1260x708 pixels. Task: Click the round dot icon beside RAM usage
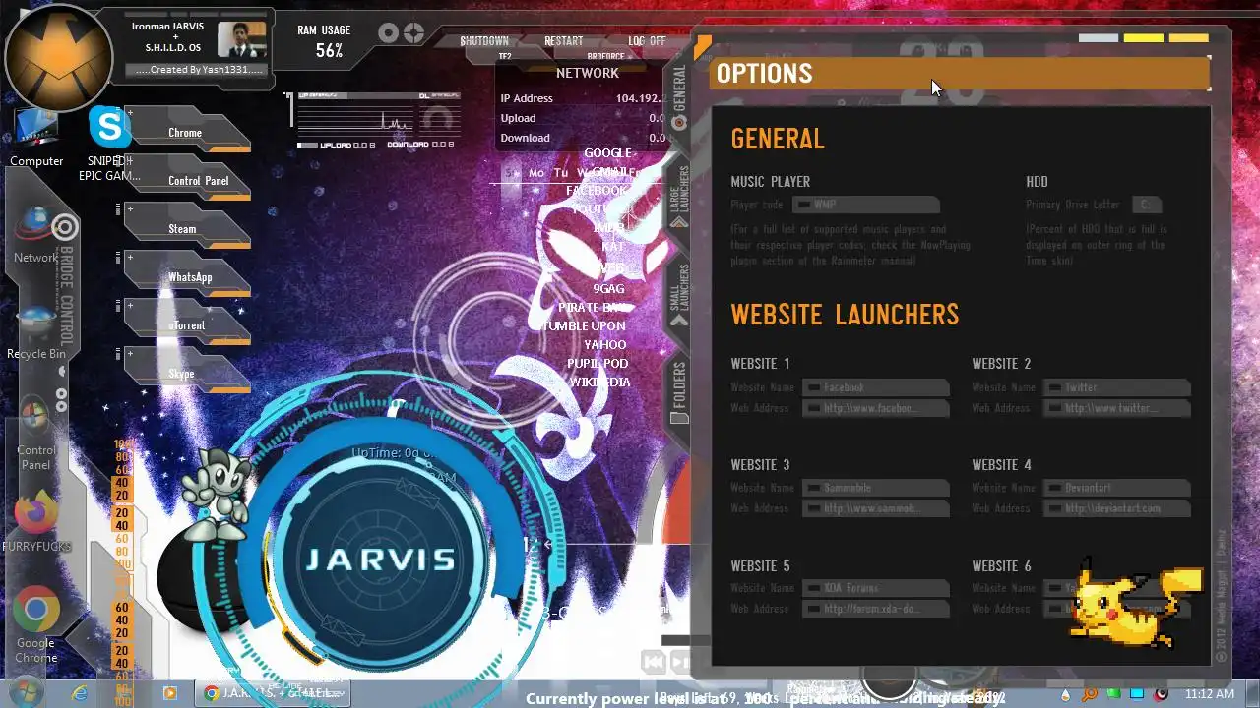pos(389,33)
